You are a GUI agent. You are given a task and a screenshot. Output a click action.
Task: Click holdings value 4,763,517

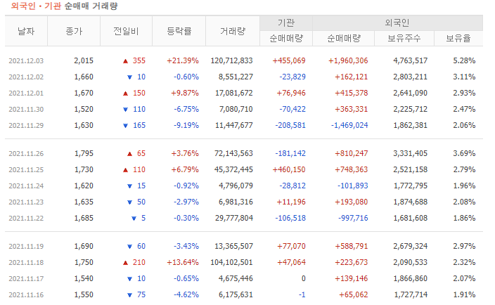(x=411, y=60)
